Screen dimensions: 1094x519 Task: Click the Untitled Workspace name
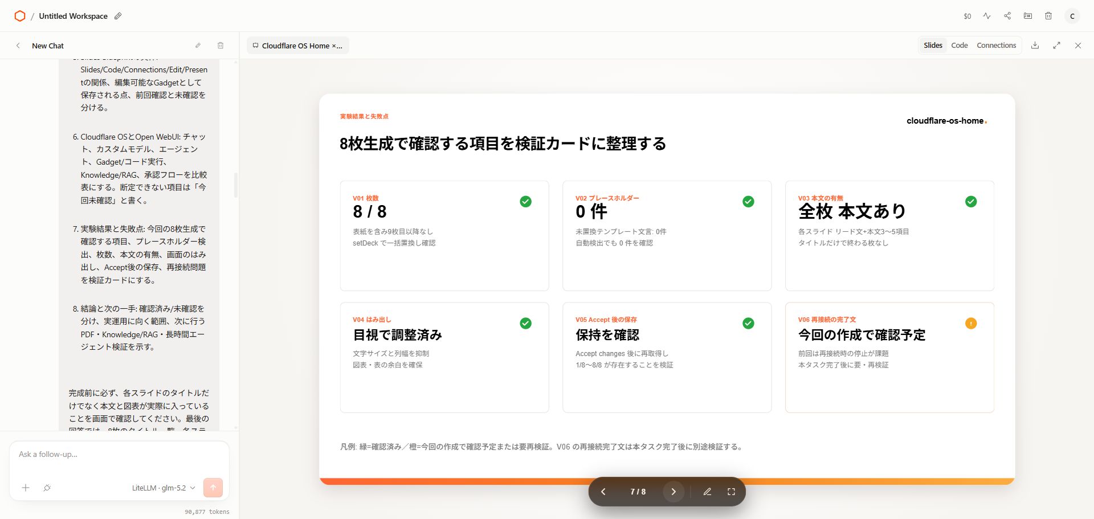74,16
